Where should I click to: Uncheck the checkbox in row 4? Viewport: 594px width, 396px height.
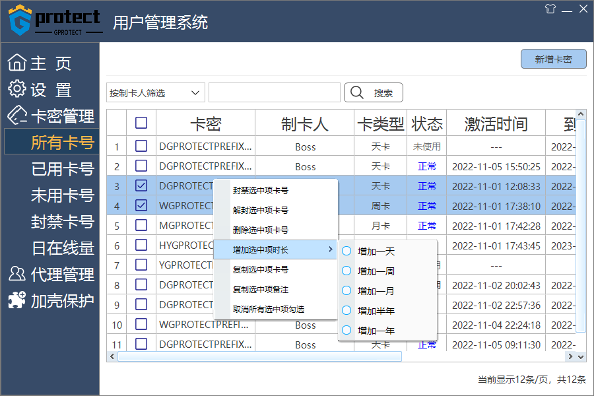pos(141,205)
